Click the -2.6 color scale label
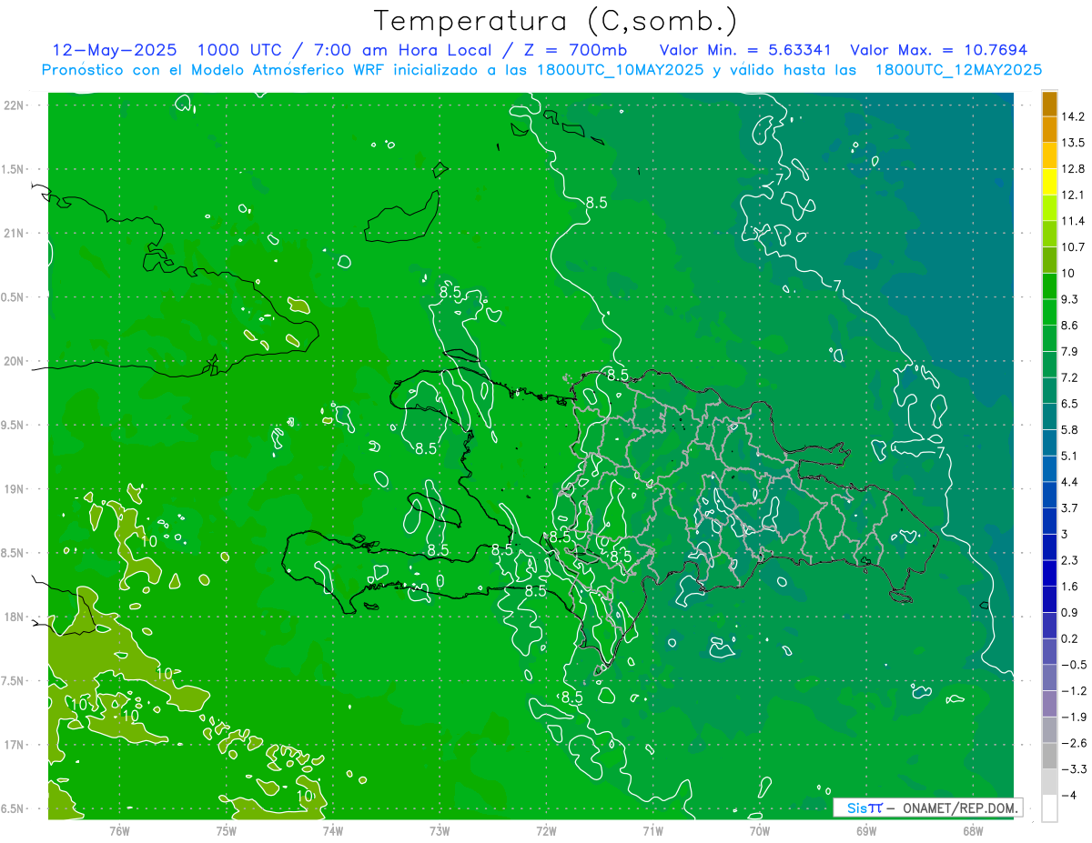Screen dimensions: 1092x843 click(x=1073, y=744)
